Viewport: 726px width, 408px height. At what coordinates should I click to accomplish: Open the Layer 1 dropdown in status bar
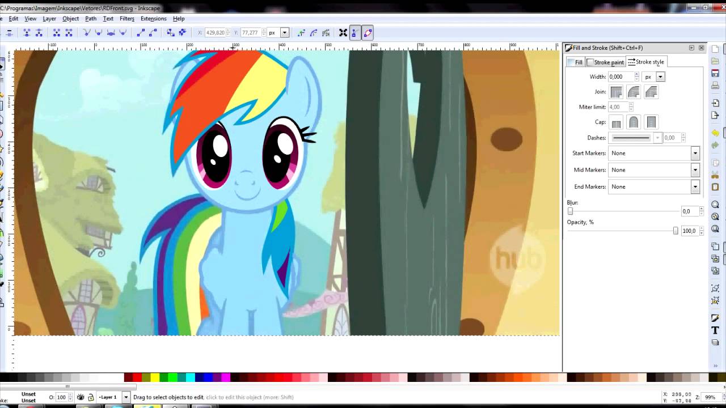click(126, 397)
